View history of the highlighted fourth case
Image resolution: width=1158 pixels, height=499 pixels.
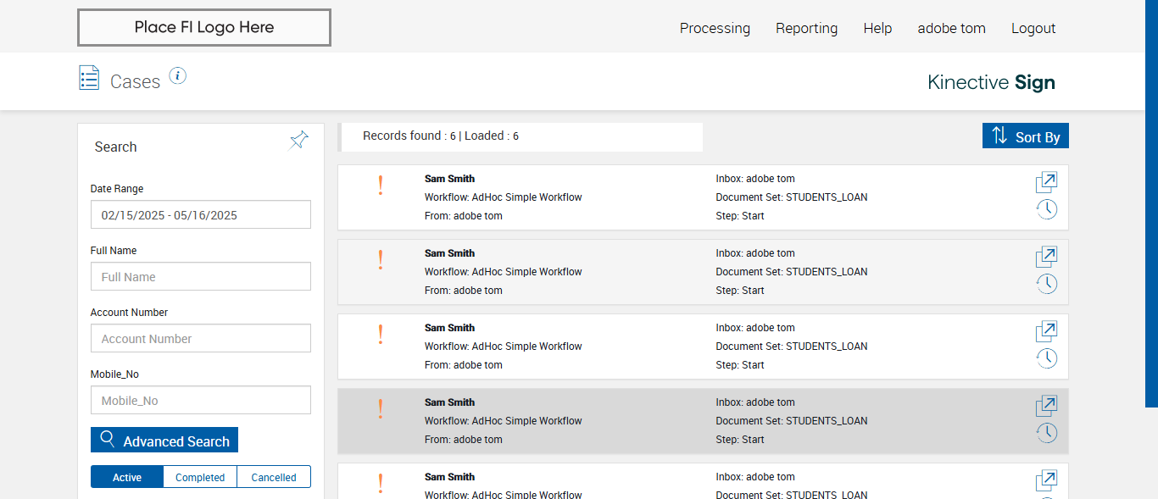tap(1047, 433)
